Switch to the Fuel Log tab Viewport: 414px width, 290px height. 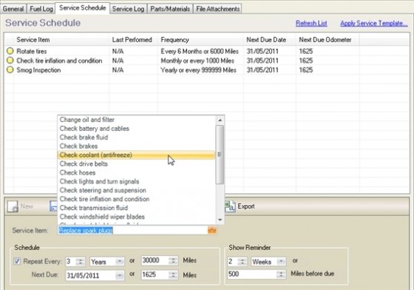(x=41, y=9)
